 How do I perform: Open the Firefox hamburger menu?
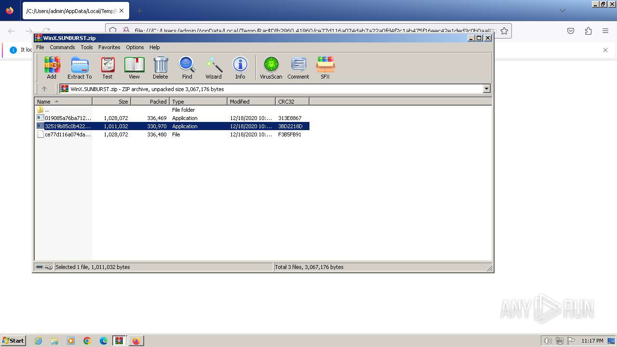click(x=605, y=31)
